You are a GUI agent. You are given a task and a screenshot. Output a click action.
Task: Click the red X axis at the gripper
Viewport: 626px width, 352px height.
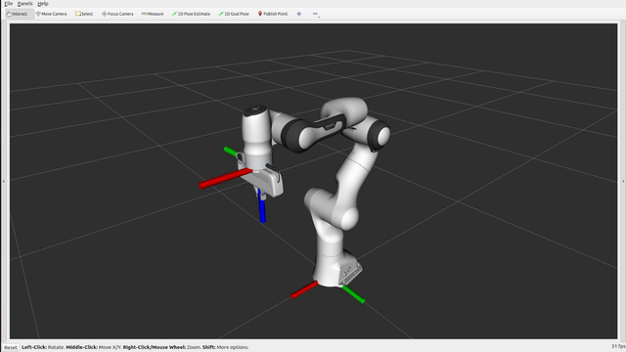click(x=225, y=178)
